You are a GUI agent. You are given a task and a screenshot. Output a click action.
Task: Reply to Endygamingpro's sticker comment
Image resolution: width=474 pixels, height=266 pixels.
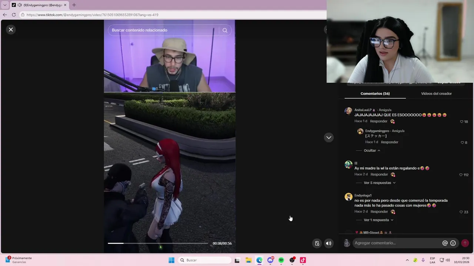(x=390, y=142)
